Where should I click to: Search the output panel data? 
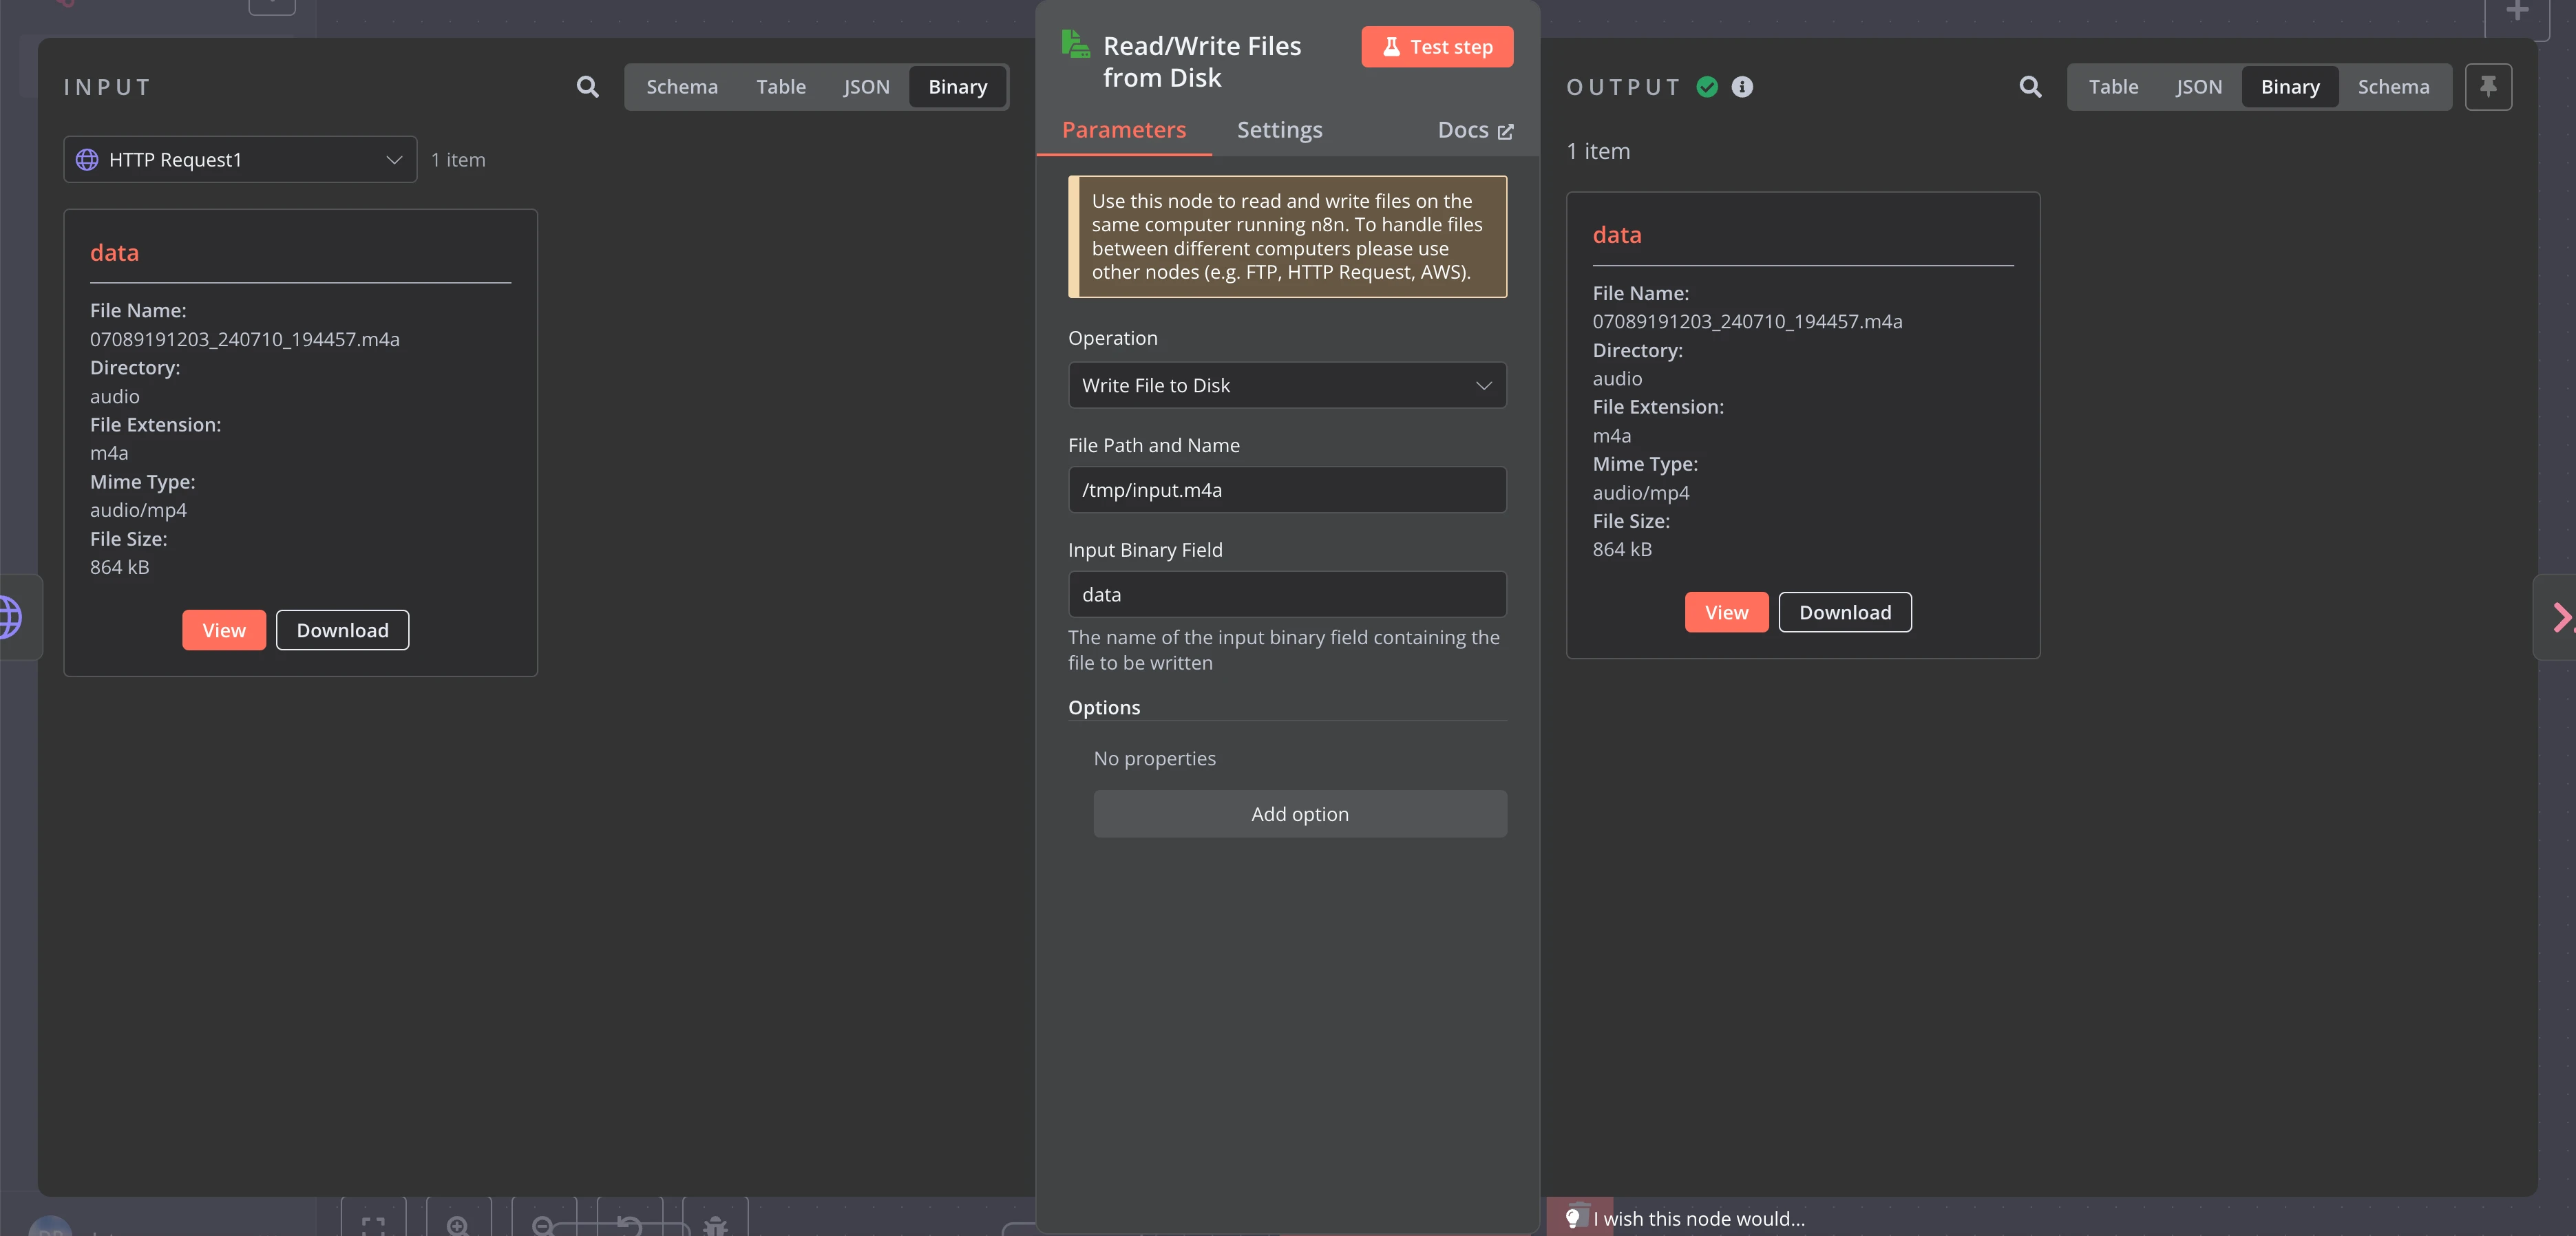2029,87
